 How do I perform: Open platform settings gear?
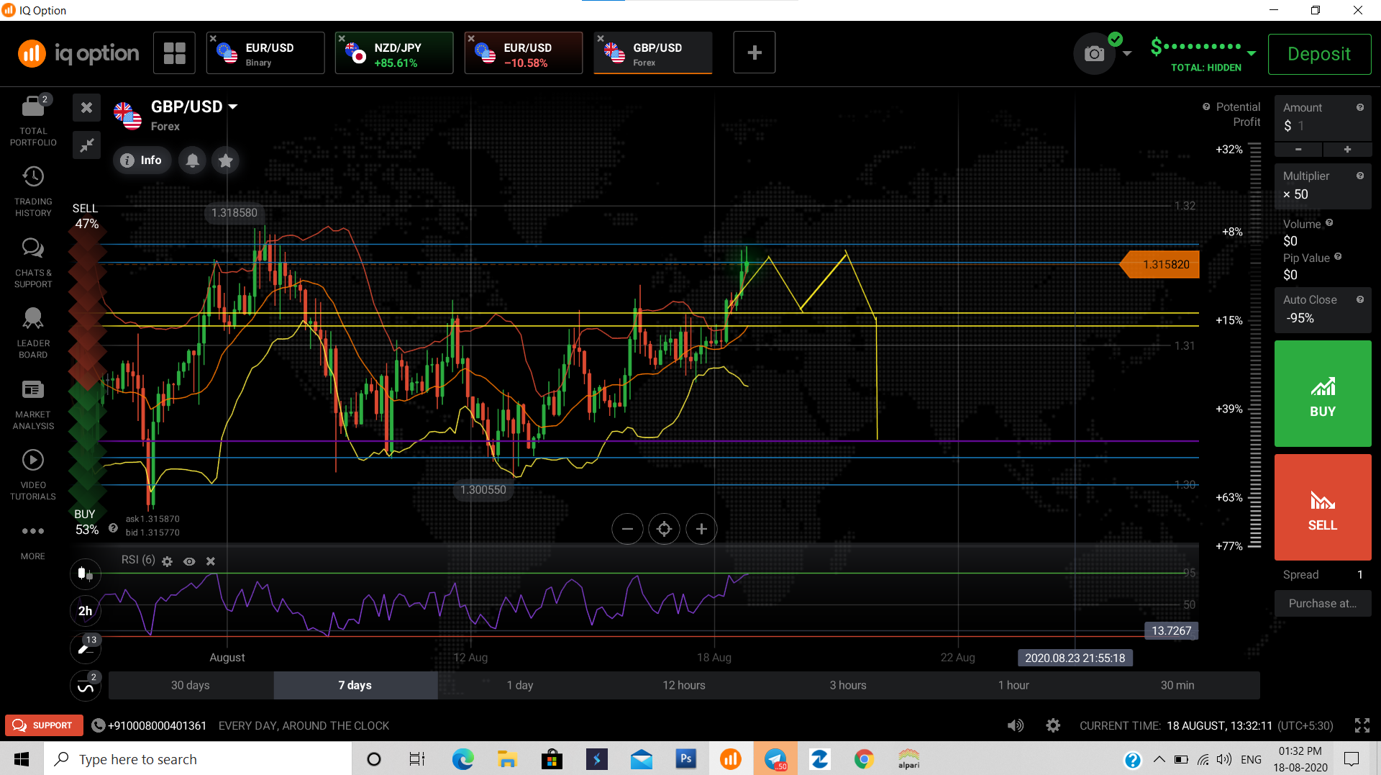(x=1053, y=725)
